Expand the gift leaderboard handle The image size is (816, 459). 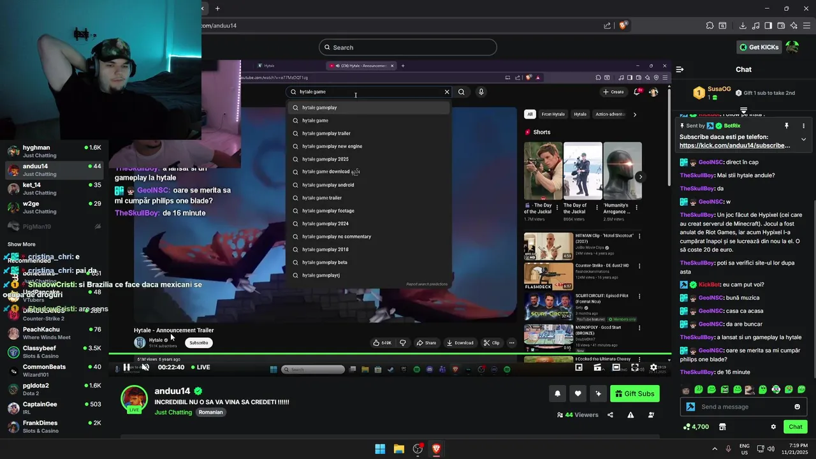743,111
